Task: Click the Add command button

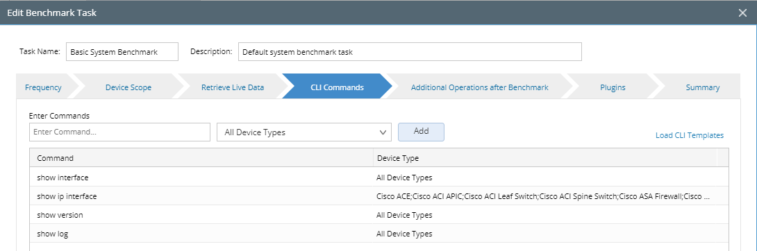Action: 421,132
